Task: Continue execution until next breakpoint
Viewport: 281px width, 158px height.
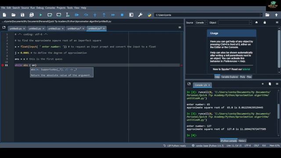Action: pyautogui.click(x=113, y=15)
